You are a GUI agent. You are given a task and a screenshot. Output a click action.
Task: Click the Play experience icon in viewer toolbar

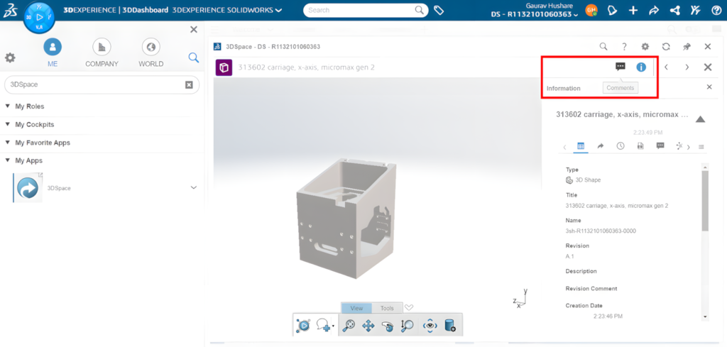[303, 325]
